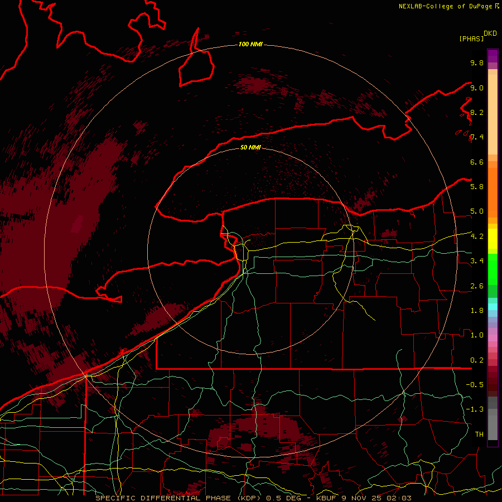Viewport: 502px width, 502px height.
Task: Click the 50 NMI range ring label
Action: (x=250, y=147)
